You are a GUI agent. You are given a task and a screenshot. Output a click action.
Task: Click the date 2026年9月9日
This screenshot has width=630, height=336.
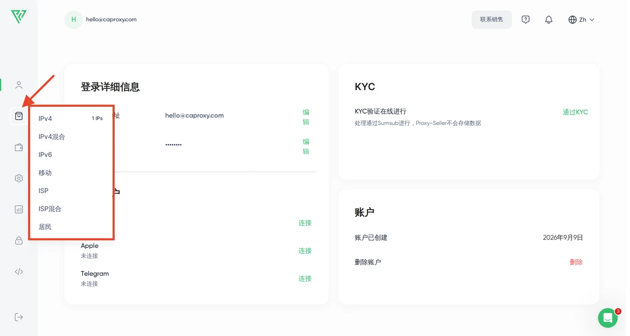[563, 238]
